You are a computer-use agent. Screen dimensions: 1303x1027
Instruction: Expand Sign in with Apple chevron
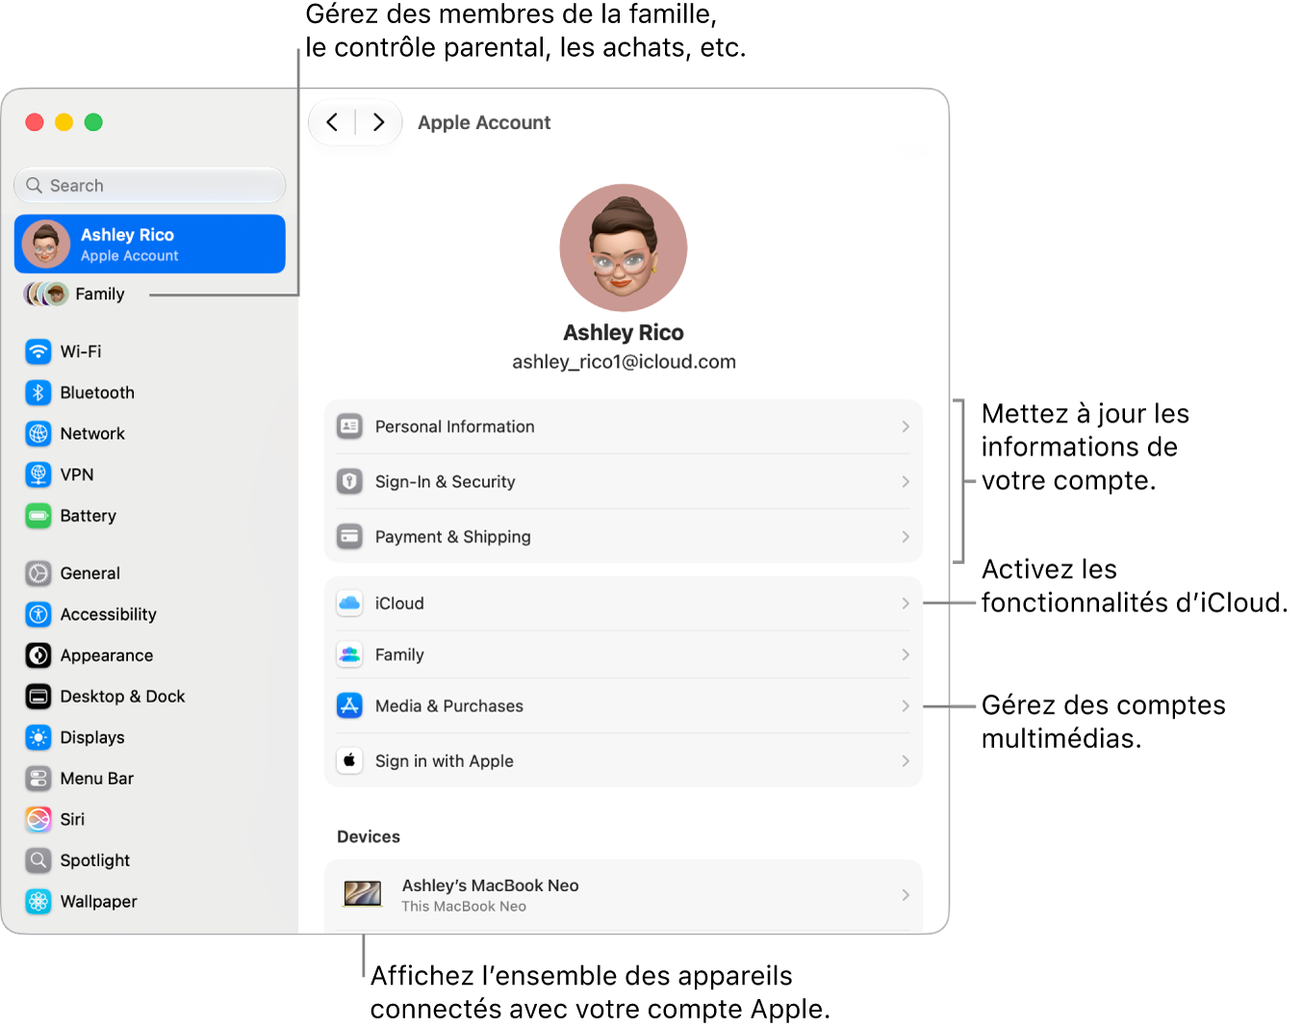906,760
